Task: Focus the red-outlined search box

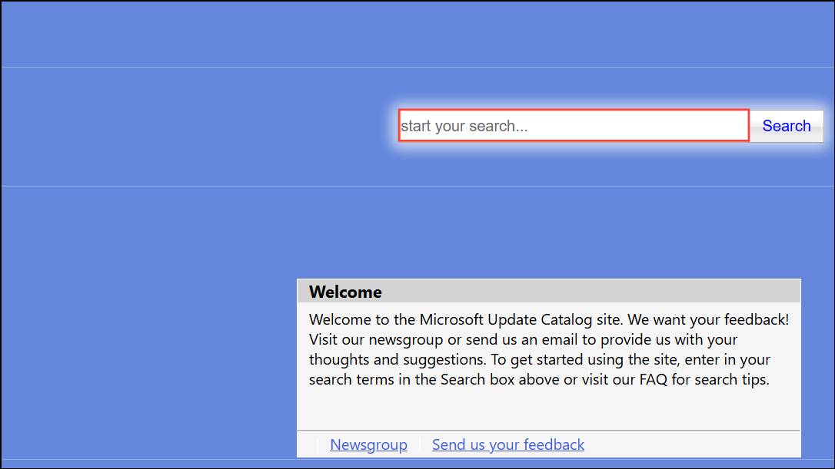Action: (x=574, y=125)
